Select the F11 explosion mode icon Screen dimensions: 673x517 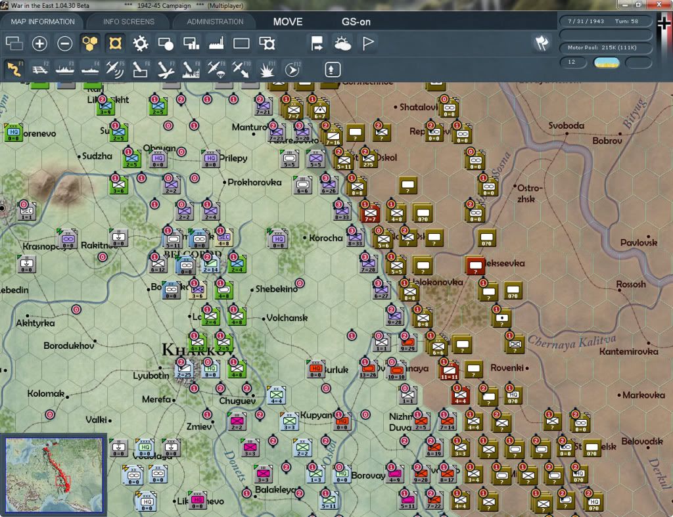tap(267, 70)
